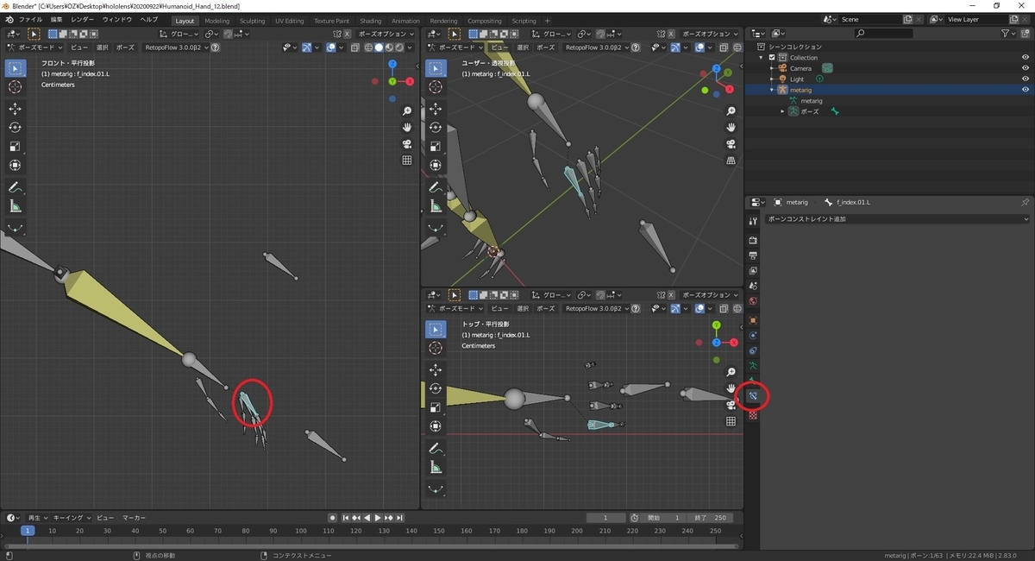Hide the Camera object in outliner
The image size is (1035, 561).
(1026, 68)
